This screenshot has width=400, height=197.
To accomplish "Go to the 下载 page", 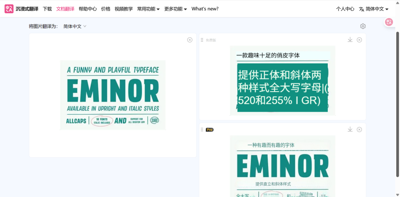I will pyautogui.click(x=47, y=9).
